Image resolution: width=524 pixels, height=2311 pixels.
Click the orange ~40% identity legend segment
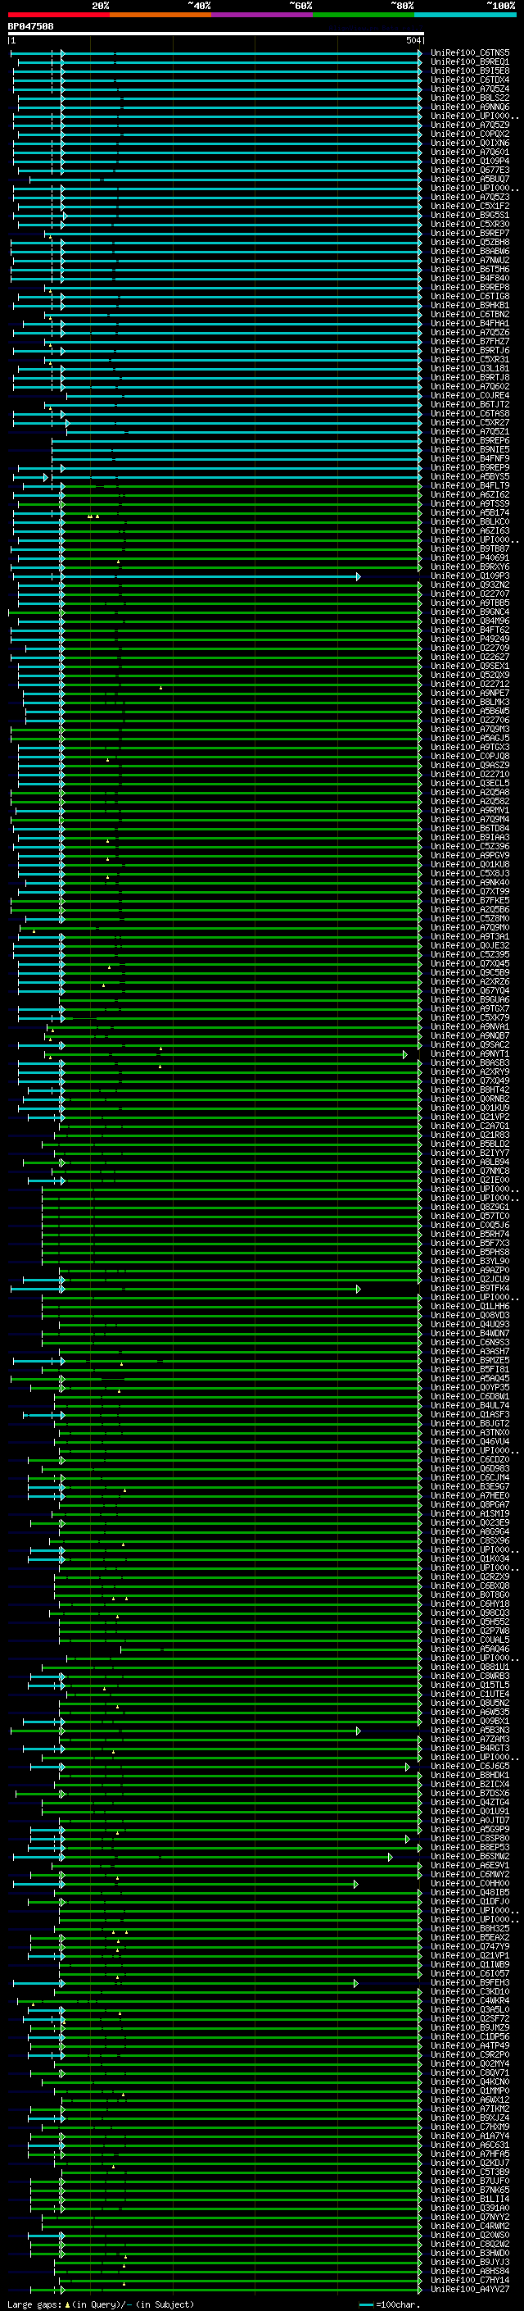tap(160, 15)
